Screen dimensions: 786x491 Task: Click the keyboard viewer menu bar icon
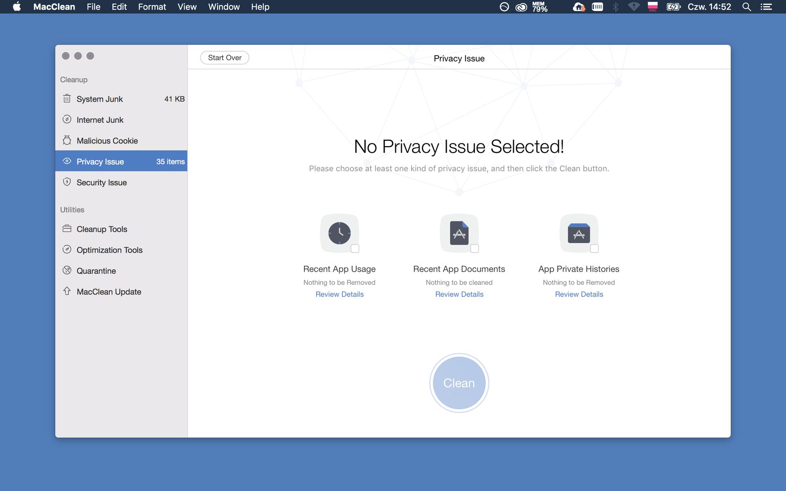[597, 7]
